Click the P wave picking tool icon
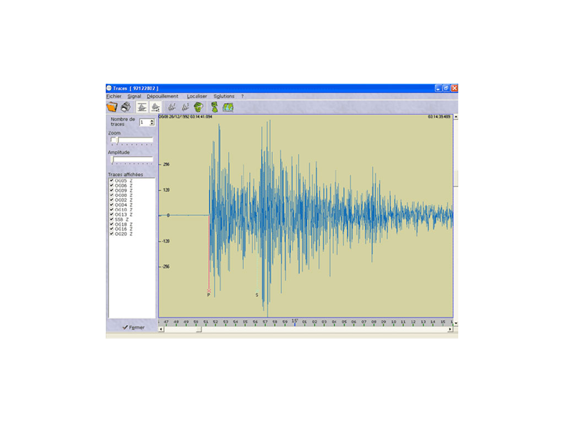564x423 pixels. coord(172,107)
